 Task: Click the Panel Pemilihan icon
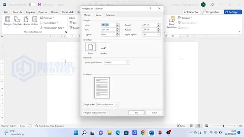[172, 22]
